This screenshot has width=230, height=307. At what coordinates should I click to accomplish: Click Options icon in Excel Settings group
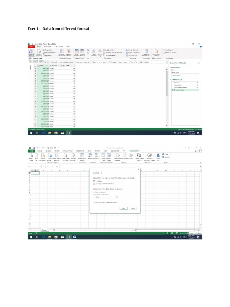[x=125, y=155]
